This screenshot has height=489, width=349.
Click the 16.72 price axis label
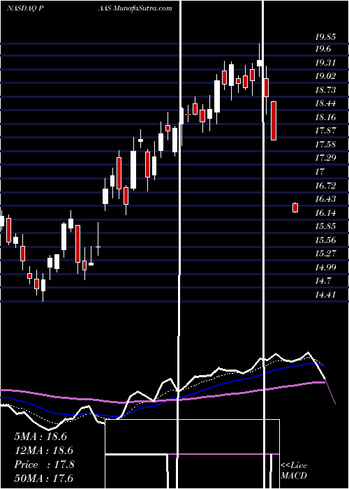pyautogui.click(x=326, y=186)
